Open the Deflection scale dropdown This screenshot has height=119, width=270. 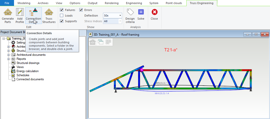(x=120, y=16)
